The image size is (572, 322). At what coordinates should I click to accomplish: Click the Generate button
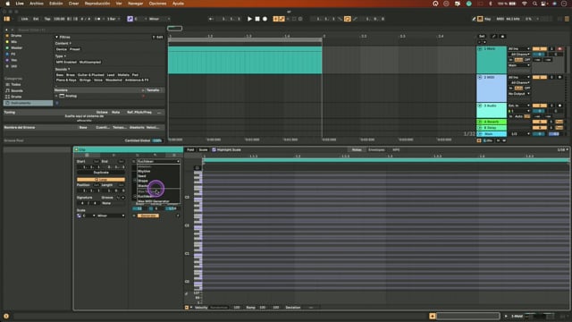click(148, 216)
